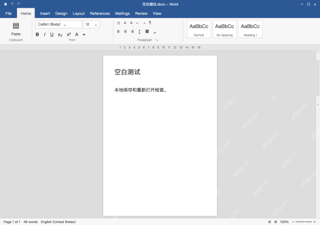Switch to the View tab
The image size is (320, 225).
pos(157,14)
